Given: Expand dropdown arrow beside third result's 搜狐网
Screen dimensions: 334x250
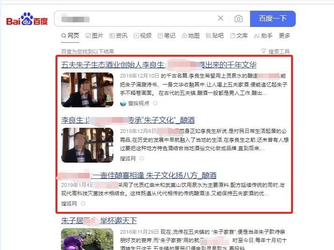Looking at the screenshot, I should pyautogui.click(x=83, y=204).
